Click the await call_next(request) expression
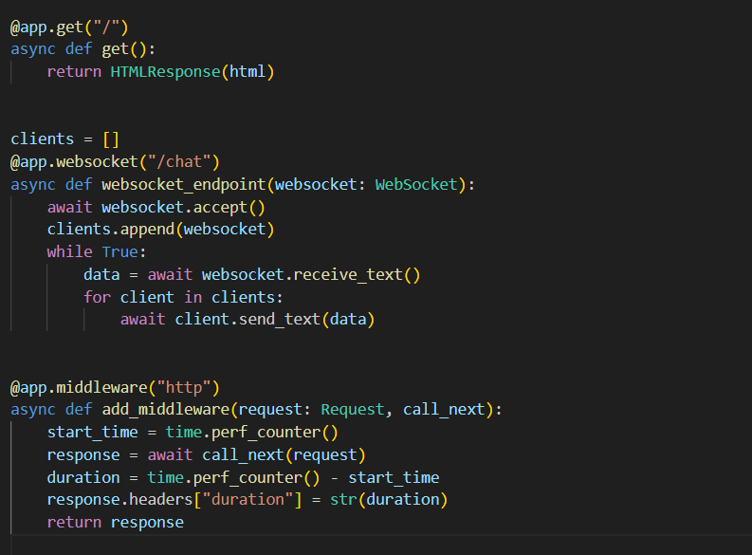 (x=257, y=454)
